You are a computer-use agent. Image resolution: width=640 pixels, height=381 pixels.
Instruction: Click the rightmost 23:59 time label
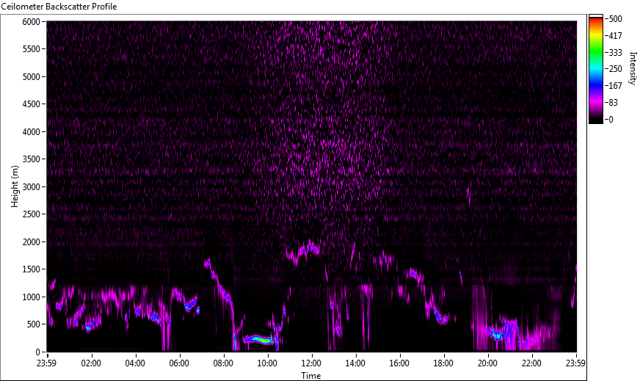tap(576, 363)
